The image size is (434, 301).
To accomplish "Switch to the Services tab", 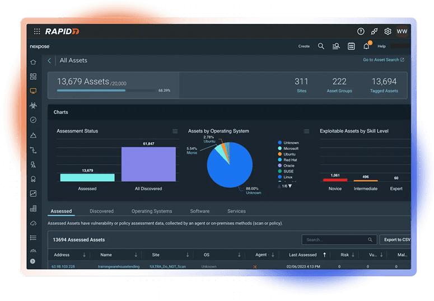I will [237, 211].
